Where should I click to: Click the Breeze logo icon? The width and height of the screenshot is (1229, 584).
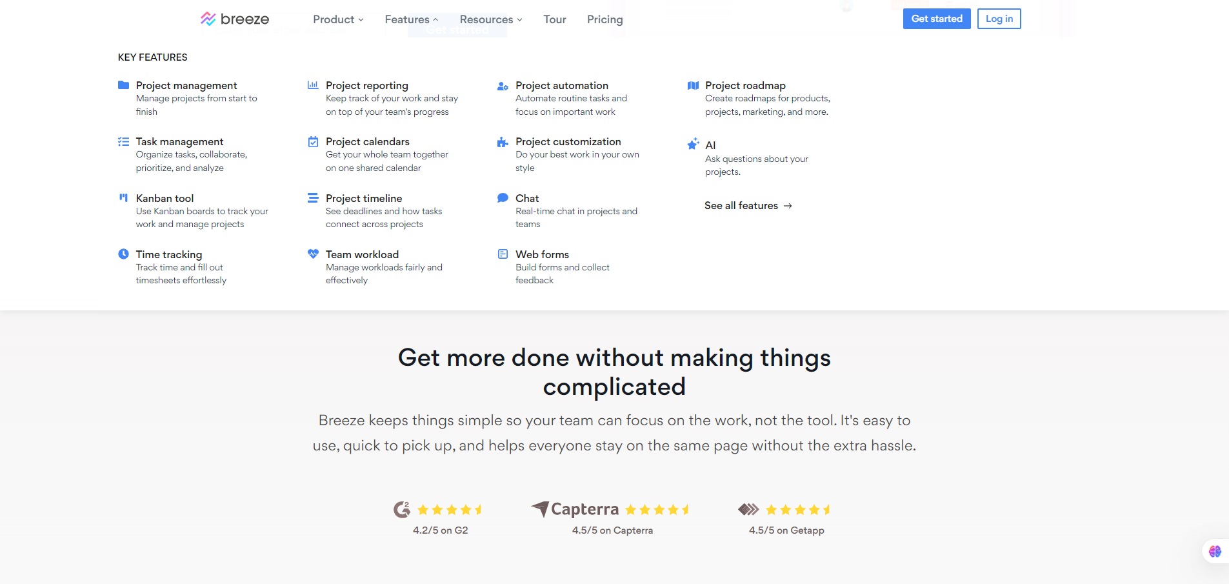(208, 19)
